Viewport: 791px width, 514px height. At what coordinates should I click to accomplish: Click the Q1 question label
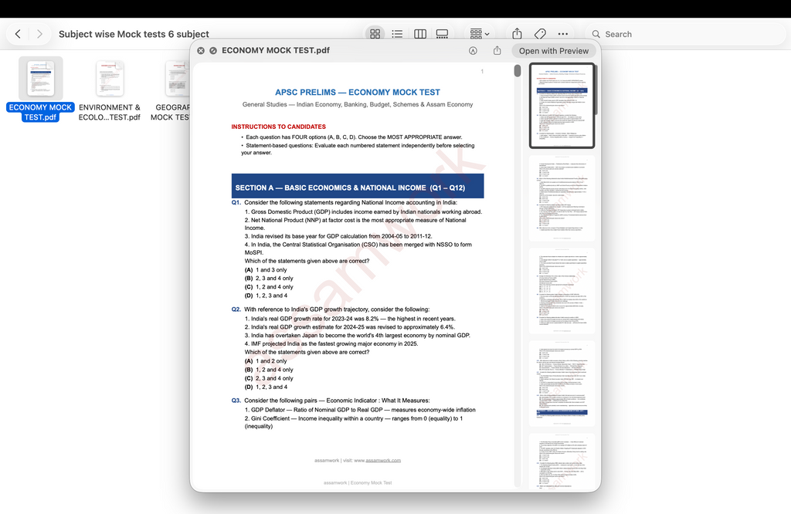pos(236,202)
